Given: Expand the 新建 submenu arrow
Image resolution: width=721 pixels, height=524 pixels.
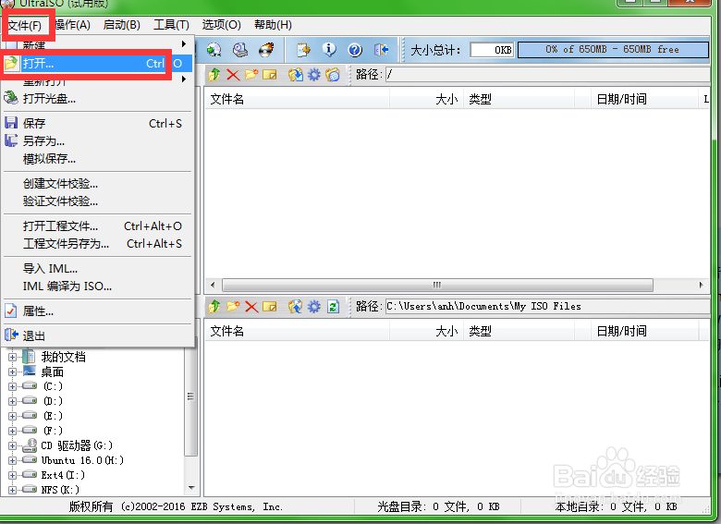Looking at the screenshot, I should pyautogui.click(x=184, y=44).
